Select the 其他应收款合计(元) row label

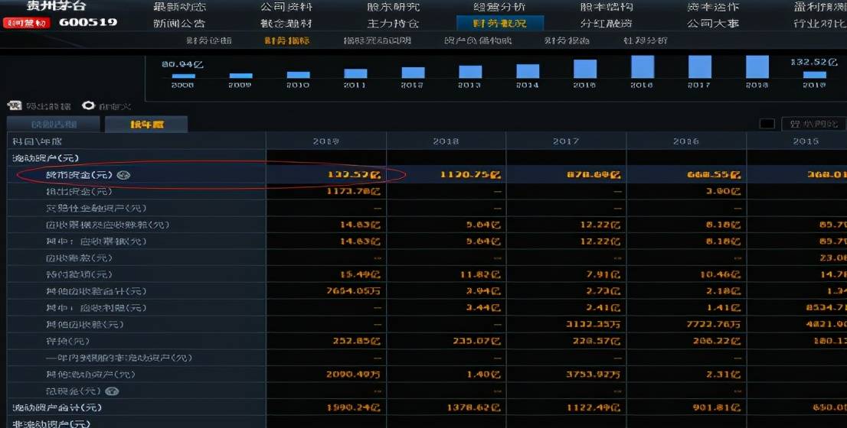(96, 291)
